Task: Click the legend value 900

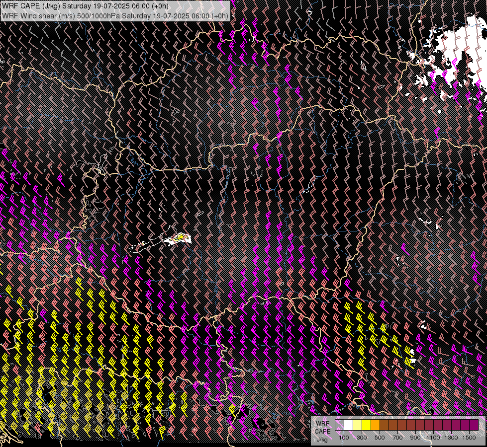Action: pyautogui.click(x=415, y=438)
